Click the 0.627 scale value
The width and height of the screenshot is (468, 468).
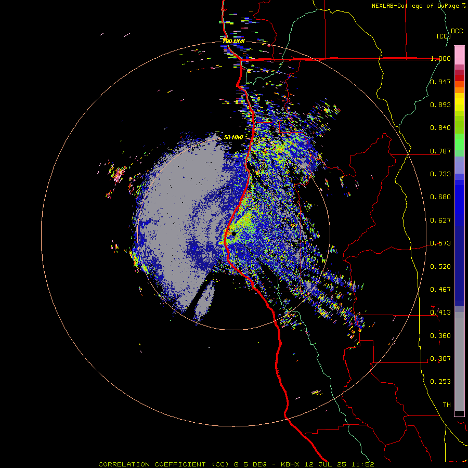pyautogui.click(x=440, y=220)
